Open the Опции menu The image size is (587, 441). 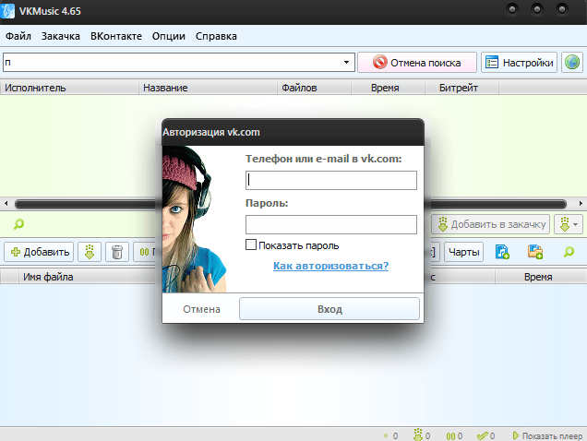pos(169,36)
